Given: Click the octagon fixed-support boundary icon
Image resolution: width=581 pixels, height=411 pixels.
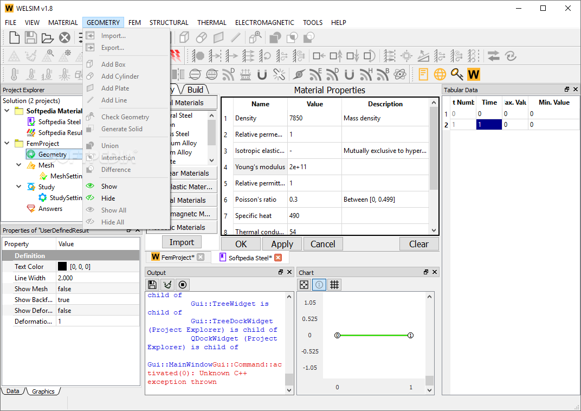Looking at the screenshot, I should click(198, 56).
